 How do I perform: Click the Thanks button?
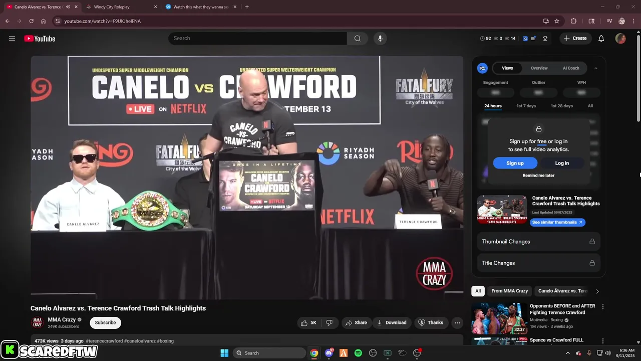click(x=431, y=322)
